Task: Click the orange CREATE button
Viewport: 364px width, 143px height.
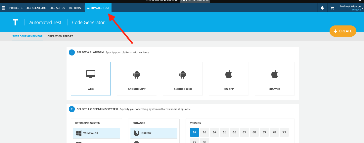Action: point(342,31)
